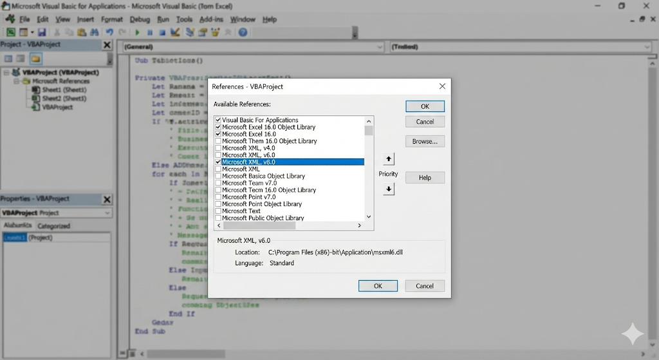Screen dimensions: 659x360
Task: Close the Properties - VBAProject panel
Action: [x=107, y=200]
